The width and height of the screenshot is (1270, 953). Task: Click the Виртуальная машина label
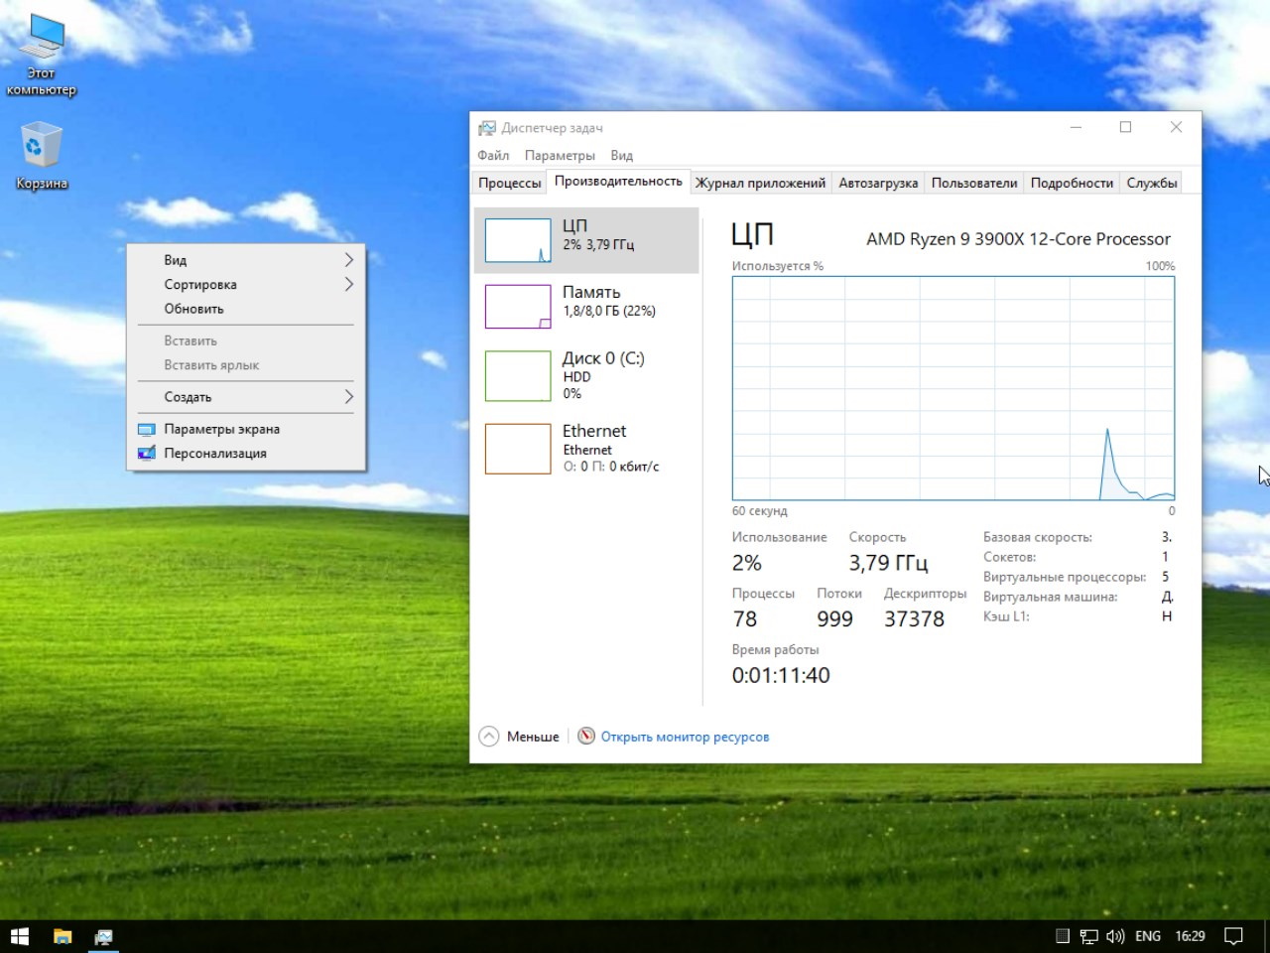point(1050,597)
